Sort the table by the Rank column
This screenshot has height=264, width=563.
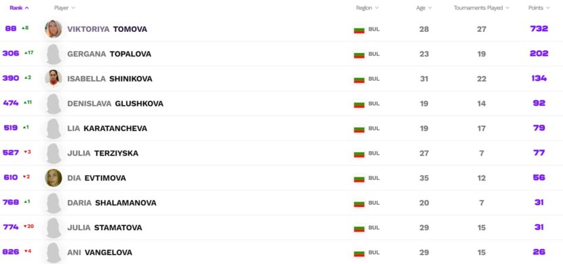20,7
